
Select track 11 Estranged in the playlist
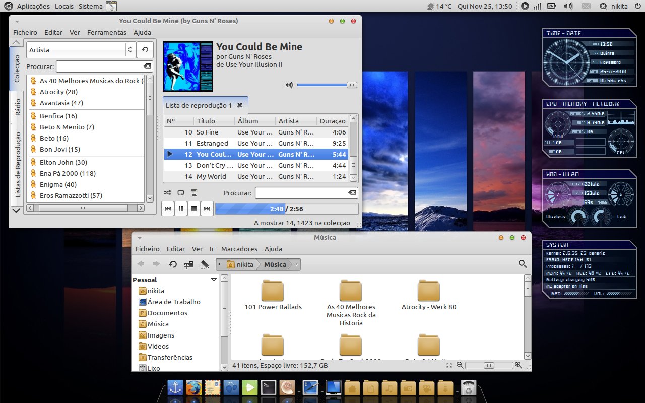256,143
